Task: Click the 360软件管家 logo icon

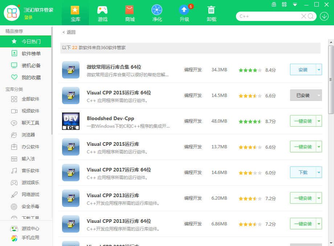Action: (12, 13)
